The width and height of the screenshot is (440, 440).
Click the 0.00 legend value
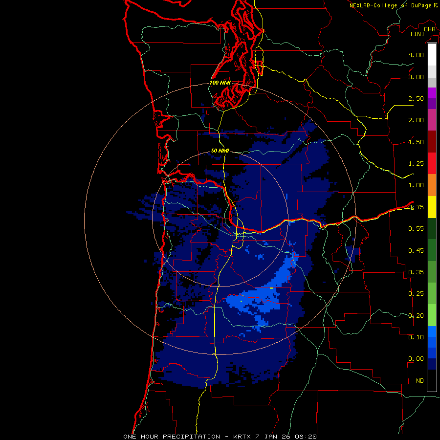coord(416,359)
